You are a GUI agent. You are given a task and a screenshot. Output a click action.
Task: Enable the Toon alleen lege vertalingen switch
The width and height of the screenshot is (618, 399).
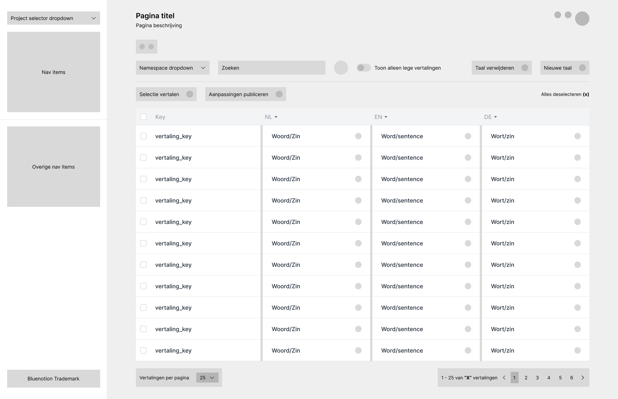coord(364,67)
